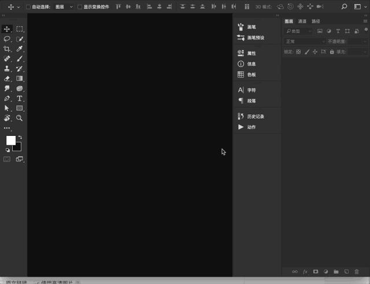Toggle Quick Mask mode
The height and width of the screenshot is (284, 370).
(x=6, y=159)
